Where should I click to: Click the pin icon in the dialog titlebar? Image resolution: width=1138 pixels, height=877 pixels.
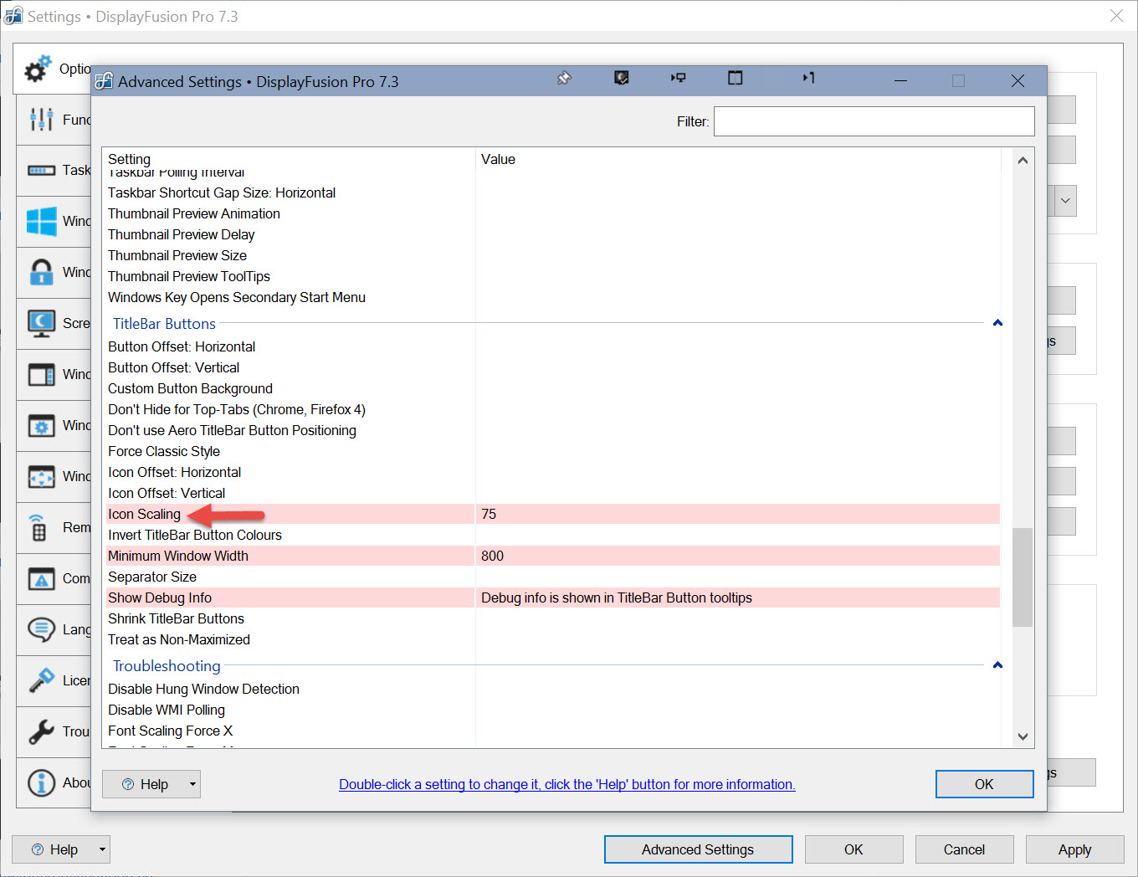[564, 79]
